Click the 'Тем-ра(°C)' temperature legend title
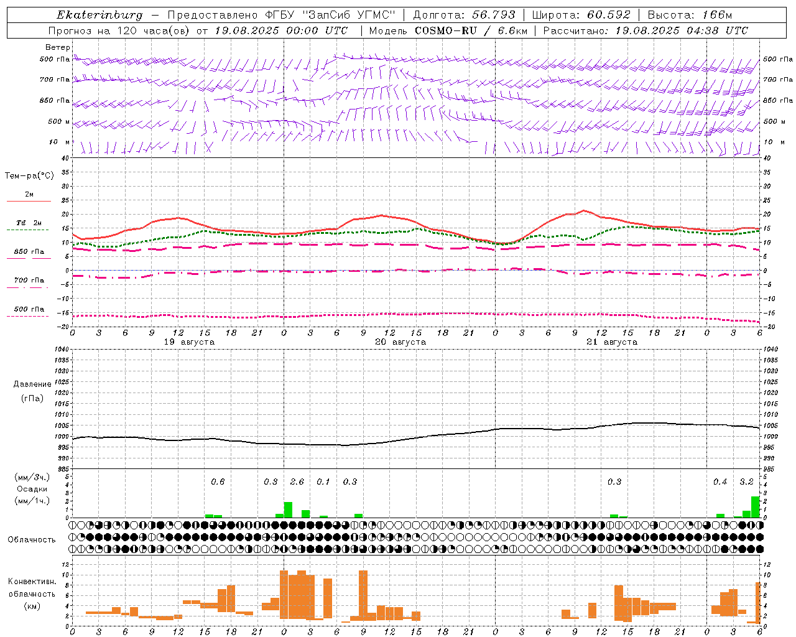796x637 pixels. tap(29, 176)
